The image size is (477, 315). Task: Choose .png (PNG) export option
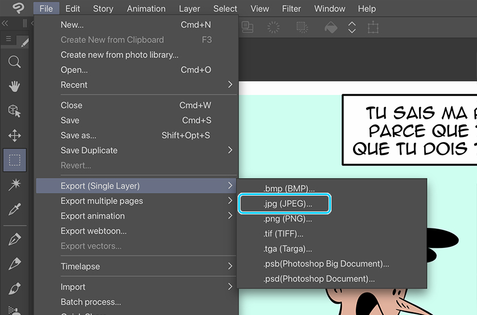288,219
